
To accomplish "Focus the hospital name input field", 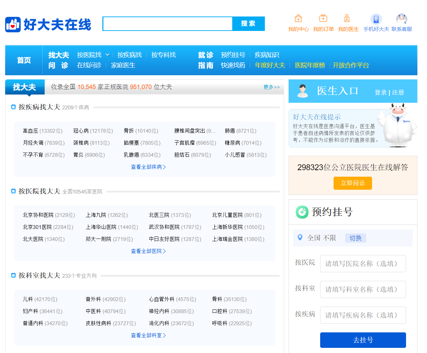I will (x=363, y=264).
